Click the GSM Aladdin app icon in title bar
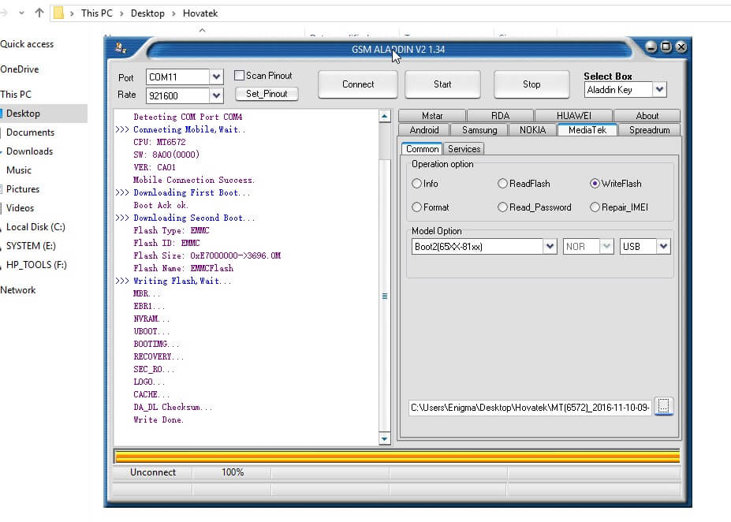 point(121,48)
